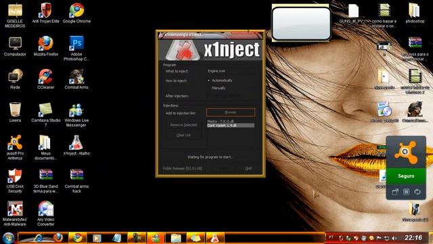Open the Windows Start orb
The image size is (433, 244).
tap(8, 238)
